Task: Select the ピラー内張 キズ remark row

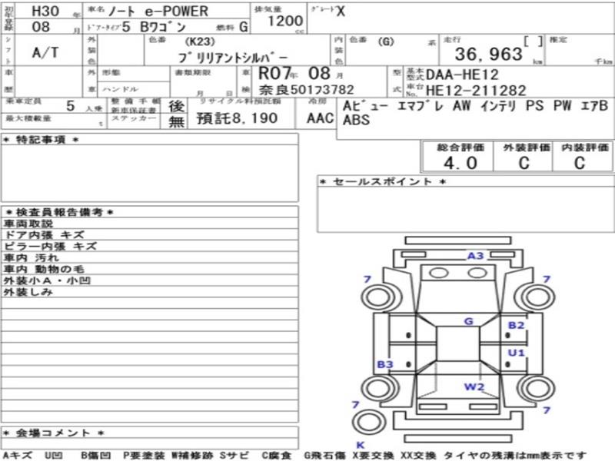Action: pyautogui.click(x=149, y=246)
